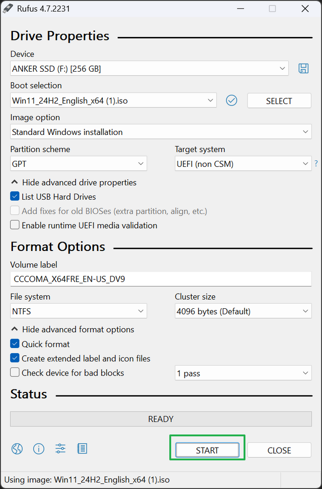Open language selection globe icon
This screenshot has height=489, width=322.
[x=17, y=449]
